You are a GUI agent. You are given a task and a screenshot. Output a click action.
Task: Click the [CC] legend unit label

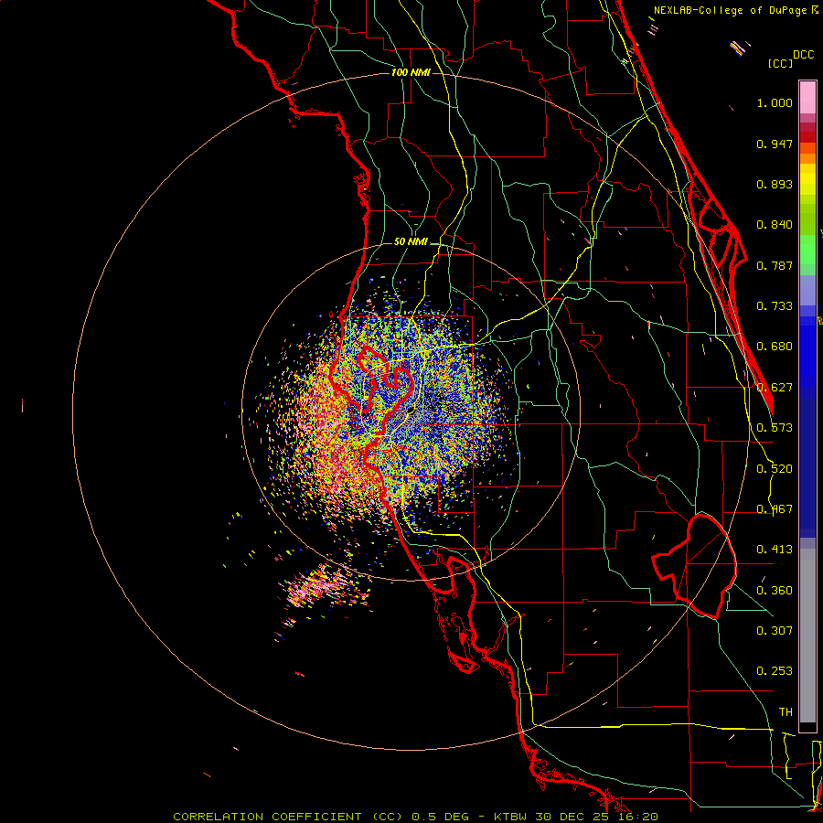780,63
